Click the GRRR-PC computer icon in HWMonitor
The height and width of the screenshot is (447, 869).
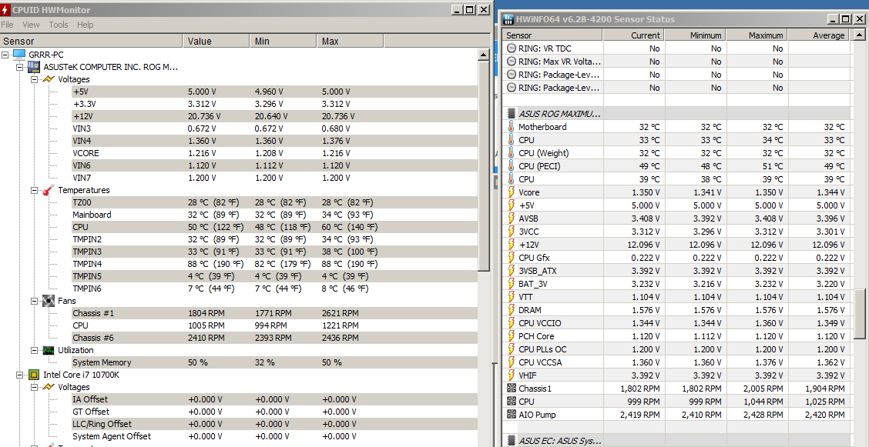[18, 55]
